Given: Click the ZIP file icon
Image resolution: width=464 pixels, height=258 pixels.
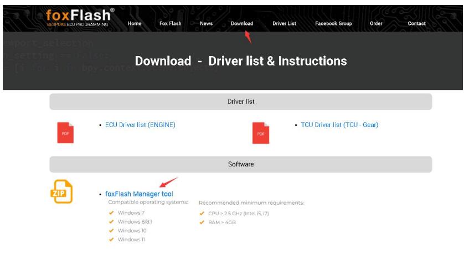Looking at the screenshot, I should pyautogui.click(x=61, y=191).
